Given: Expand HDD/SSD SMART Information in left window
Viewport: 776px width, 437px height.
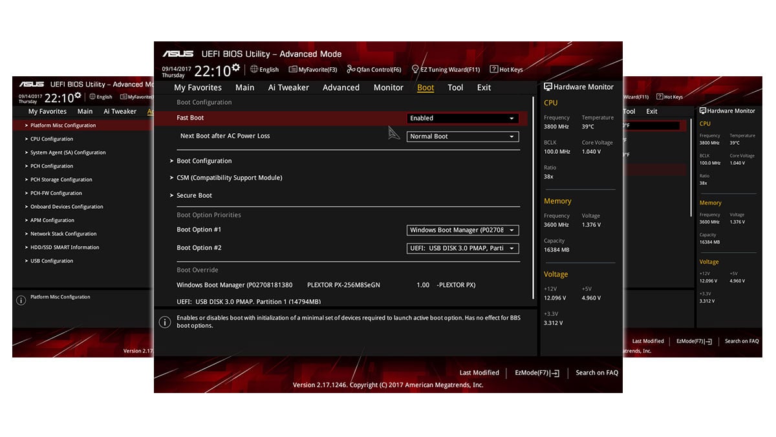Looking at the screenshot, I should 65,248.
